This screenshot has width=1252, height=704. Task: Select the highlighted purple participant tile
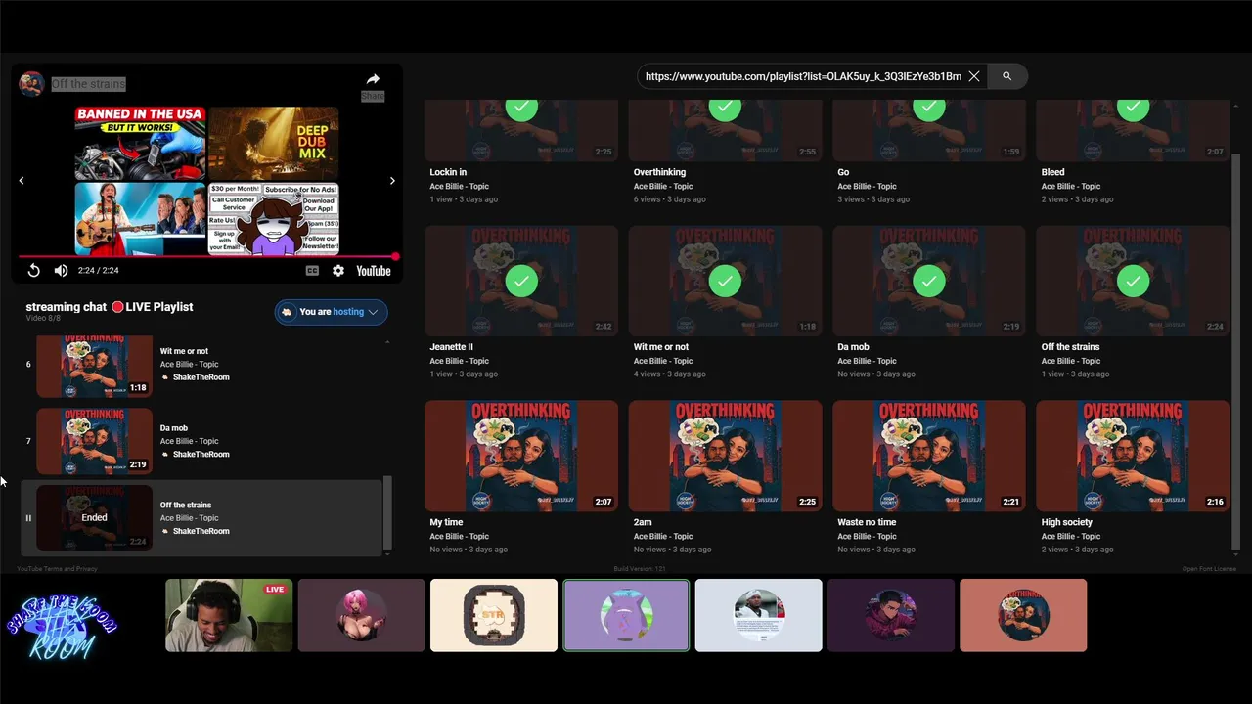pyautogui.click(x=626, y=615)
